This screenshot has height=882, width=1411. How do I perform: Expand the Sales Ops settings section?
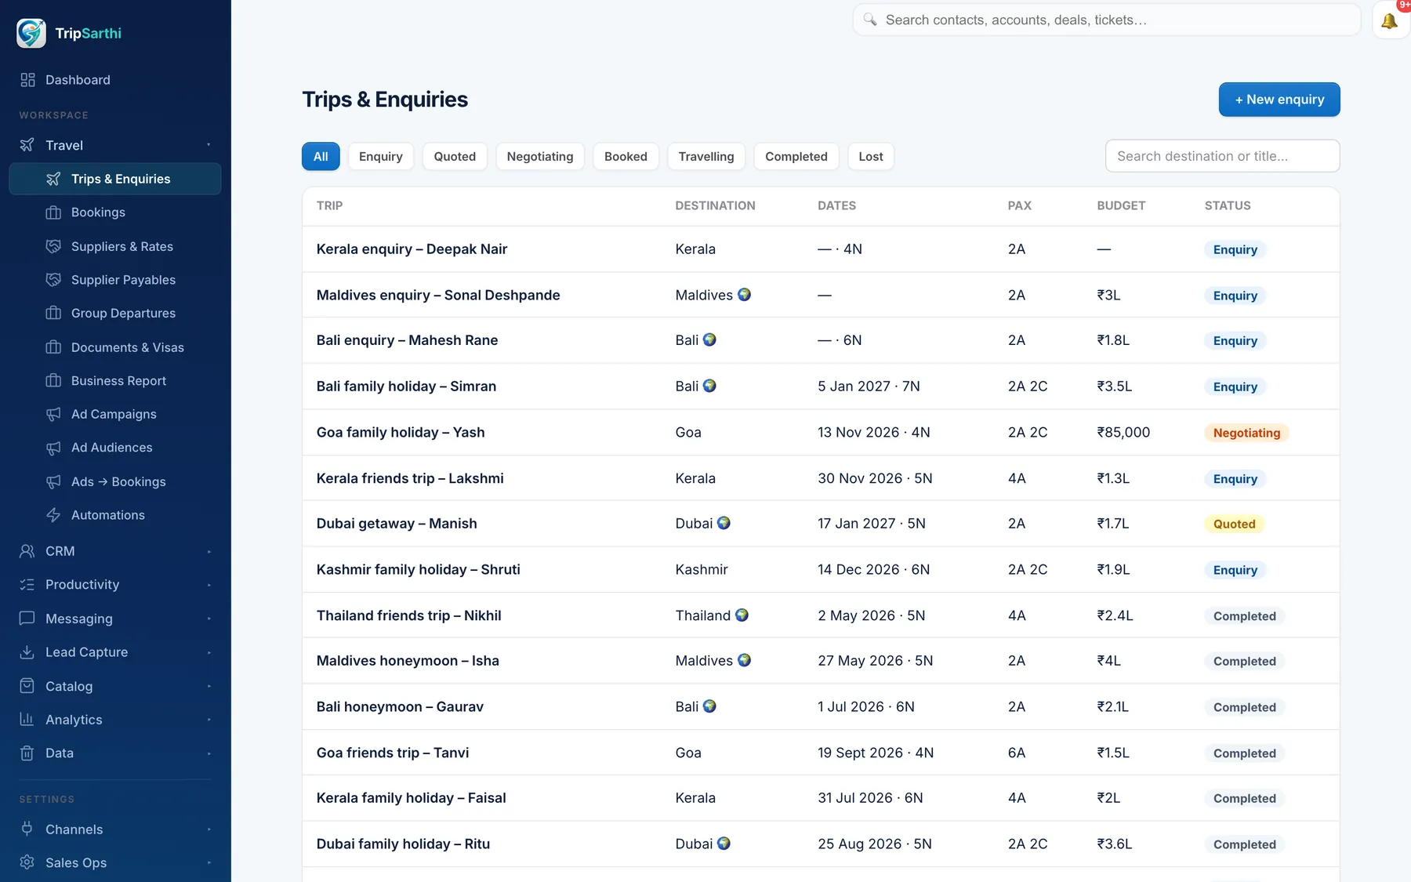coord(115,862)
